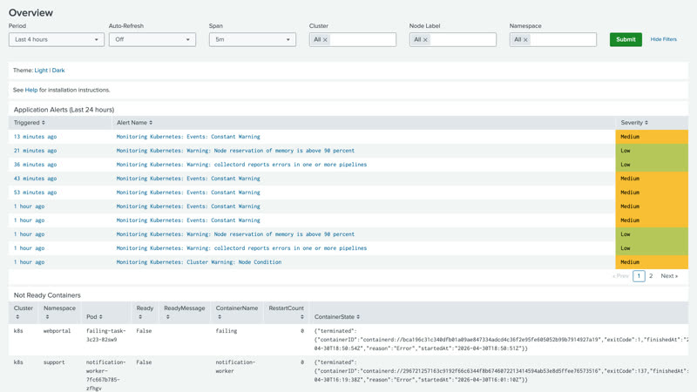Click the Hide Filters link
Screen dimensions: 697x392
663,39
